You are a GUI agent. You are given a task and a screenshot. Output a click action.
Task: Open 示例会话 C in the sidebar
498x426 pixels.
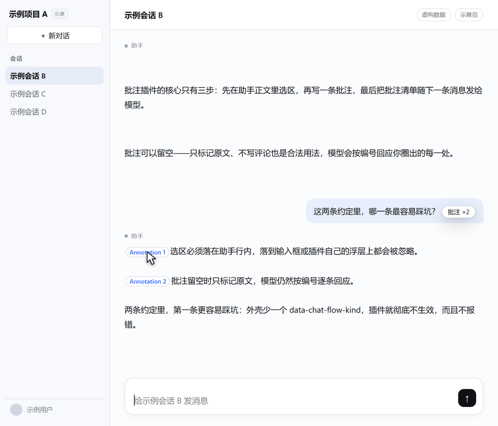pyautogui.click(x=54, y=94)
